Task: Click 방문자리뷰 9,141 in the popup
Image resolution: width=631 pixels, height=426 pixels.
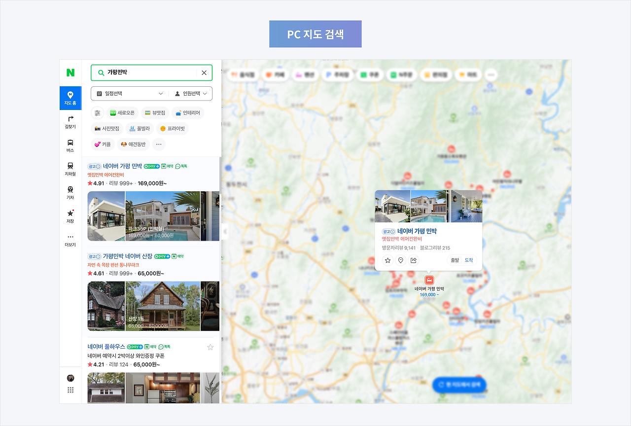Action: pos(399,248)
